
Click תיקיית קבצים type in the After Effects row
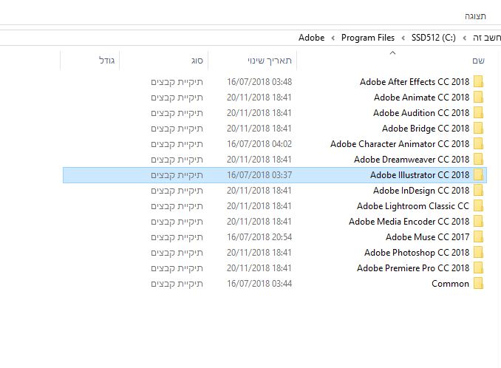pos(177,82)
